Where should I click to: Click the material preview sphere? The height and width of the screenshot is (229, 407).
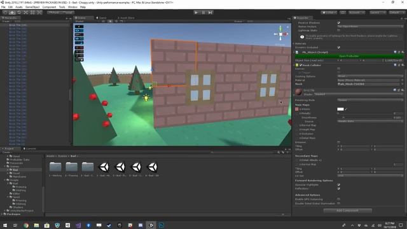pos(298,92)
